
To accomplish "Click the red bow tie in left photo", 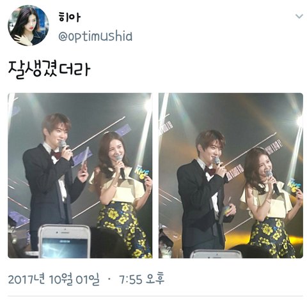I will tap(56, 154).
